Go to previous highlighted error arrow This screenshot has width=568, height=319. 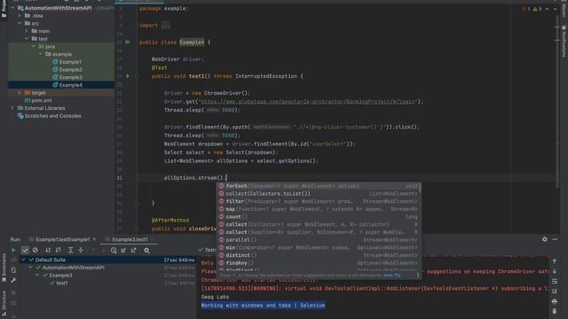point(547,9)
